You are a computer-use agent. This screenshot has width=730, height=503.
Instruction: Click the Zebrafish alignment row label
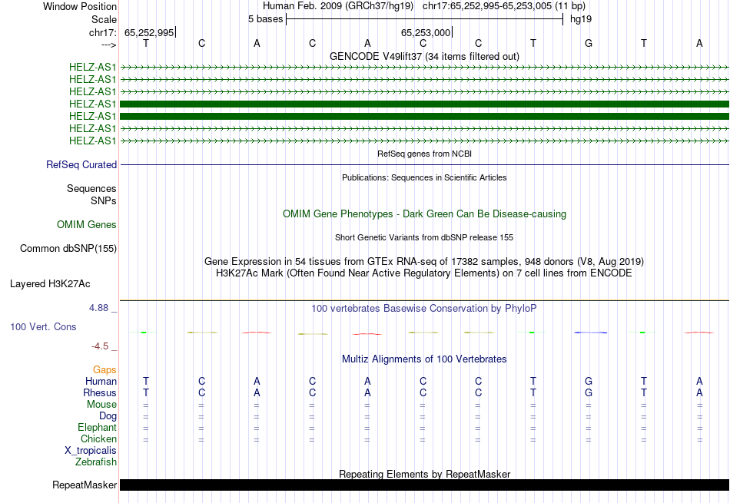point(96,462)
